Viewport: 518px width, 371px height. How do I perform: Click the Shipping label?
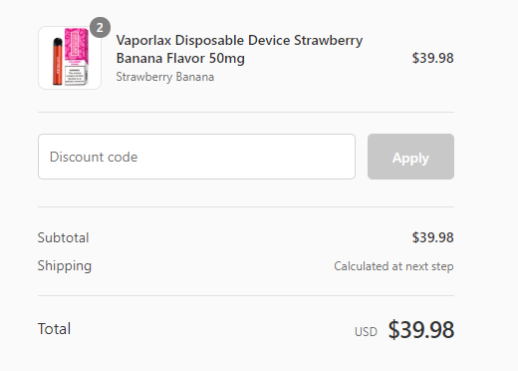(x=65, y=266)
